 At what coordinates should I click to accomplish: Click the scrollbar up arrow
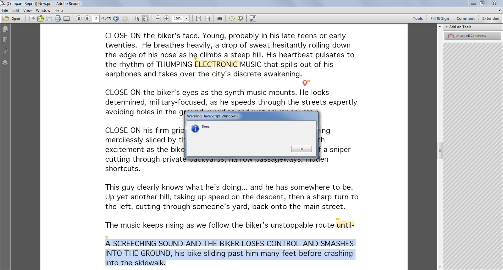pyautogui.click(x=440, y=26)
